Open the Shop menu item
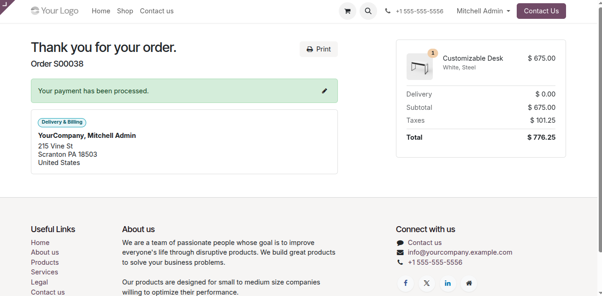Screen dimensions: 602x296 point(125,11)
